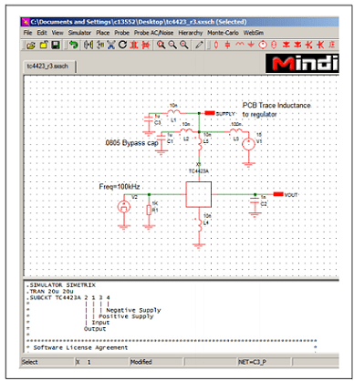Place a resistor using red resistor icon
Image resolution: width=354 pixels, height=381 pixels.
[216, 45]
